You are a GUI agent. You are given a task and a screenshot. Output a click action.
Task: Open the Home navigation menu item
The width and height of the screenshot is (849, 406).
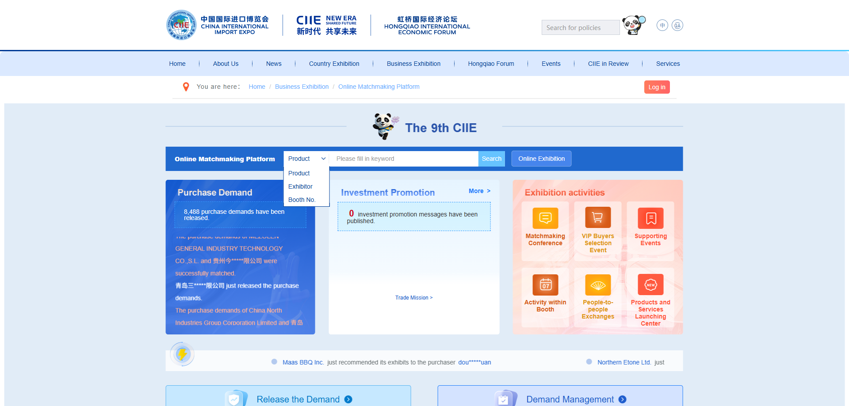177,64
